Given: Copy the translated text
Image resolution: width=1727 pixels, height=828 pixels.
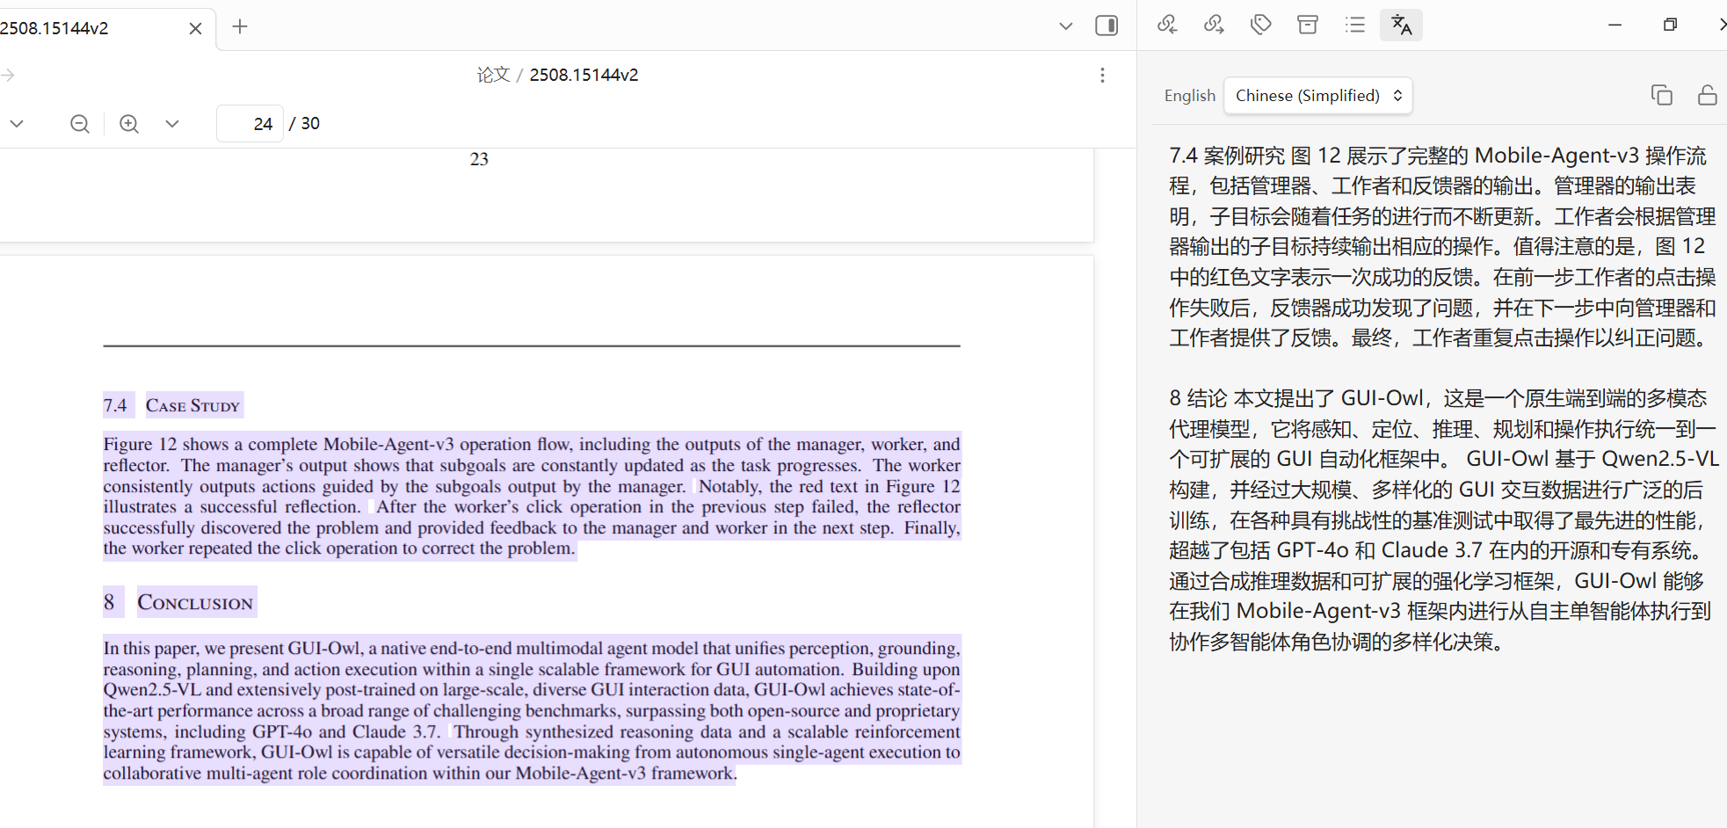Looking at the screenshot, I should (1661, 95).
